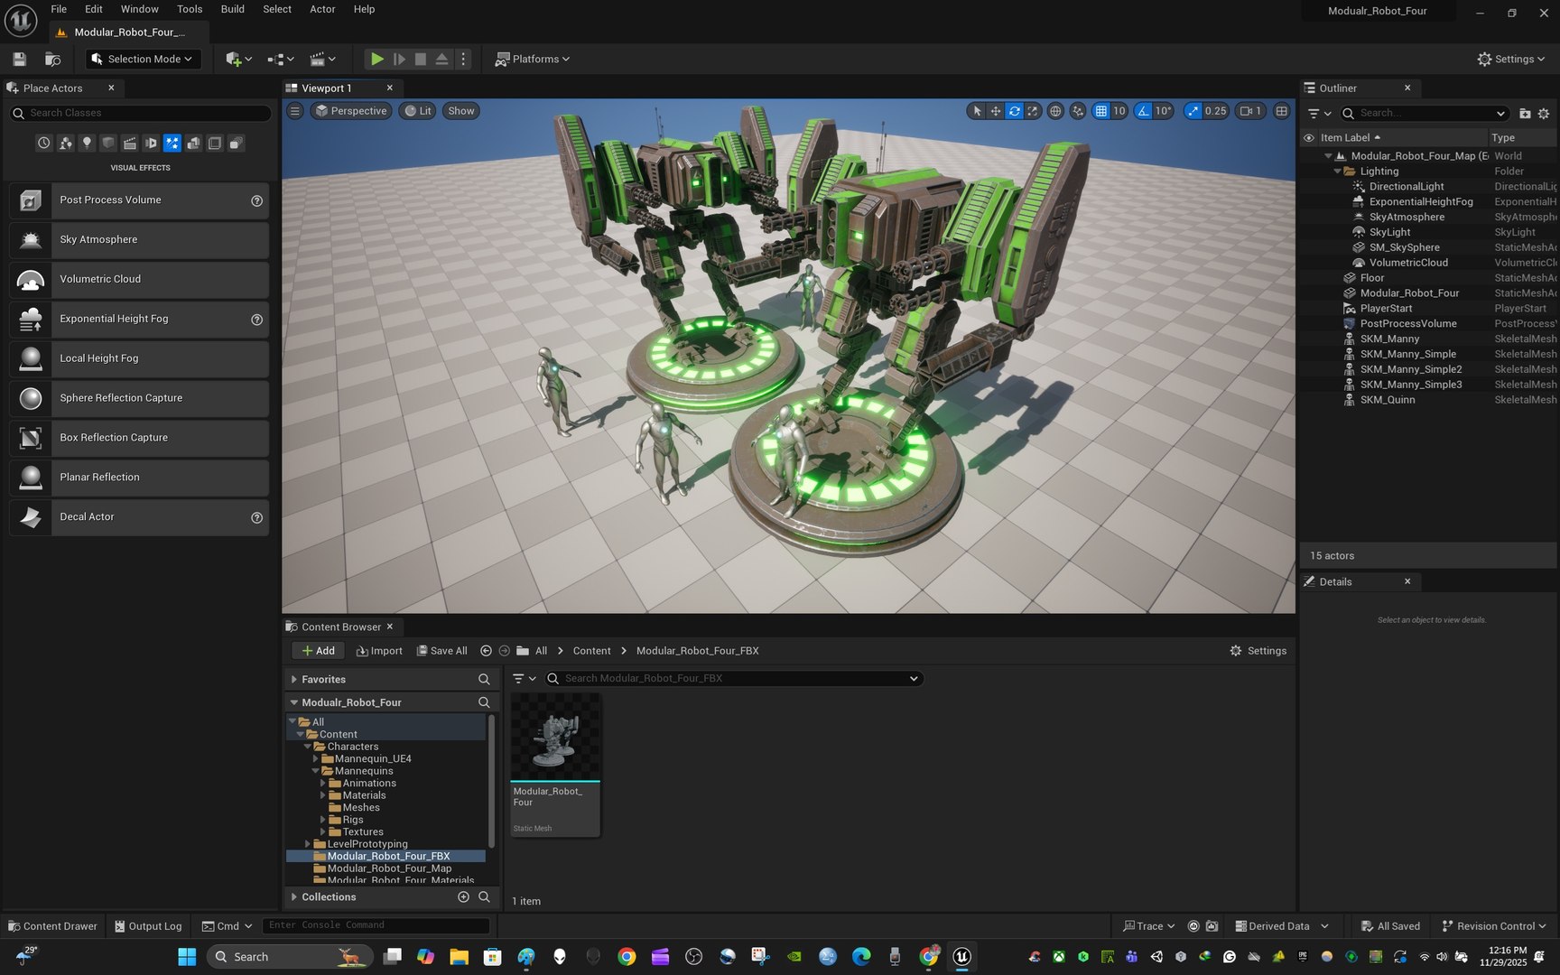Click the Search Classes input field
The height and width of the screenshot is (975, 1560).
(x=140, y=113)
